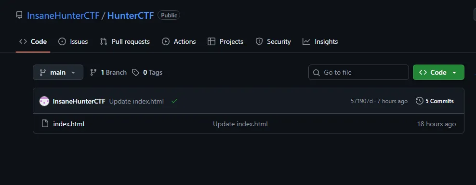The image size is (476, 185).
Task: Click the magnifier icon in file search
Action: click(317, 73)
